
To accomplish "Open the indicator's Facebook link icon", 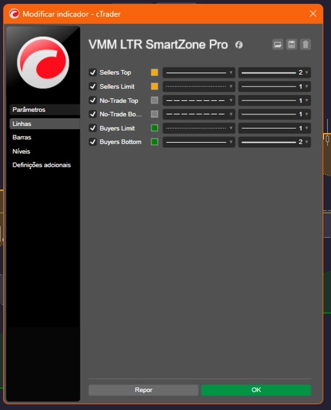I will [239, 45].
